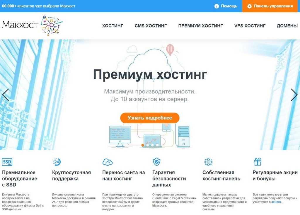The width and height of the screenshot is (300, 215).
Task: Click the cloud site transfer icon
Action: point(108,162)
